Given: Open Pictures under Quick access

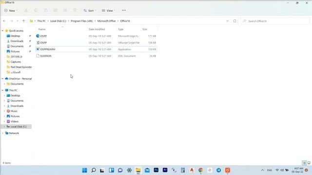Looking at the screenshot, I should pos(15,52).
